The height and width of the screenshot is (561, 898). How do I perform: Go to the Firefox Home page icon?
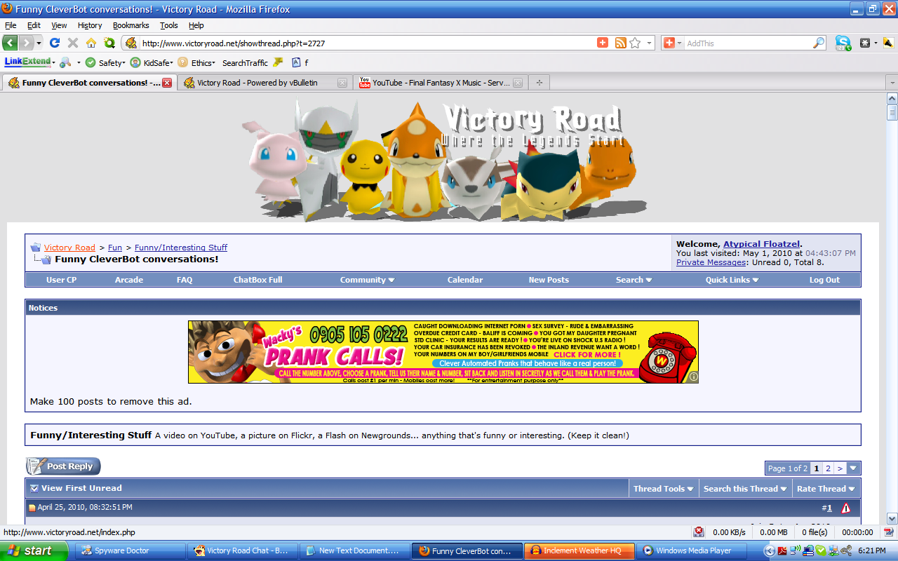pos(91,43)
